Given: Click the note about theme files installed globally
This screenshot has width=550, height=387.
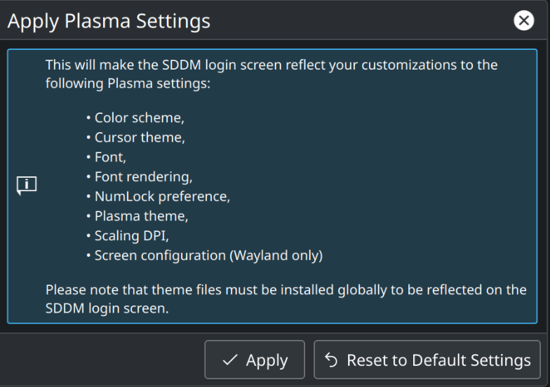Looking at the screenshot, I should 286,290.
